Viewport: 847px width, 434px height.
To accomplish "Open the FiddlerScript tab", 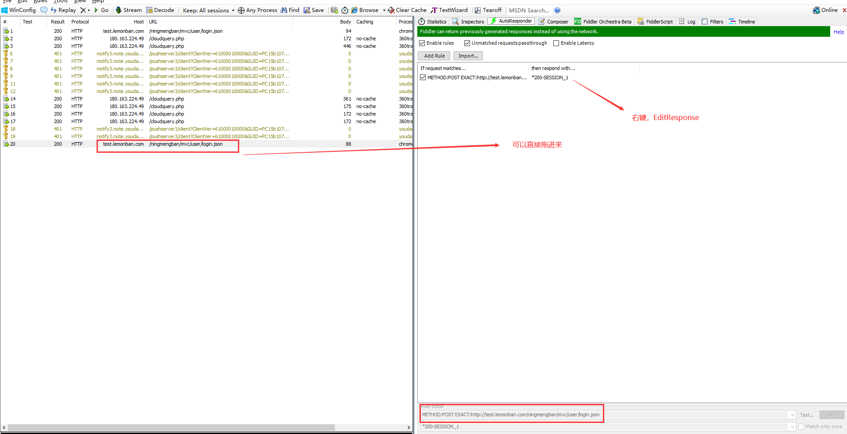I will click(655, 21).
